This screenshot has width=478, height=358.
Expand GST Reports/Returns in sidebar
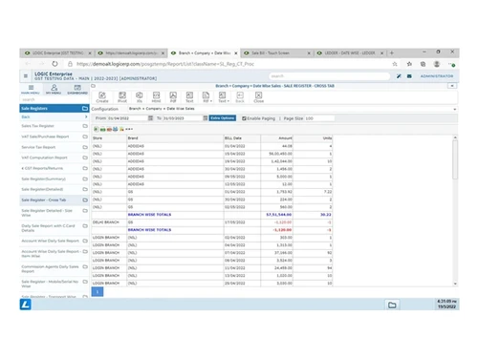click(42, 168)
